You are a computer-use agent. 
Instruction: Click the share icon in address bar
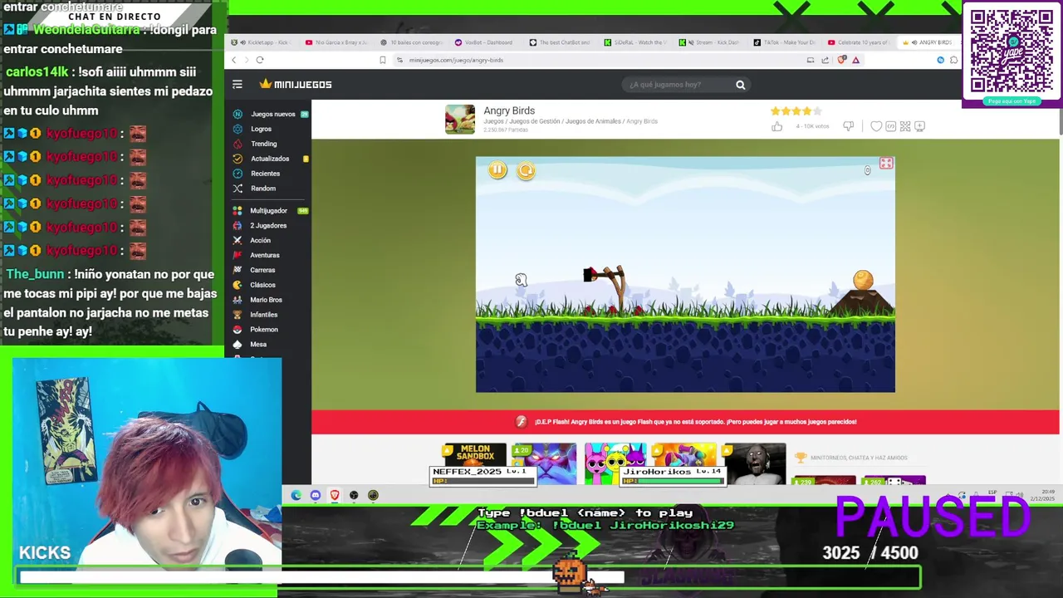coord(825,60)
